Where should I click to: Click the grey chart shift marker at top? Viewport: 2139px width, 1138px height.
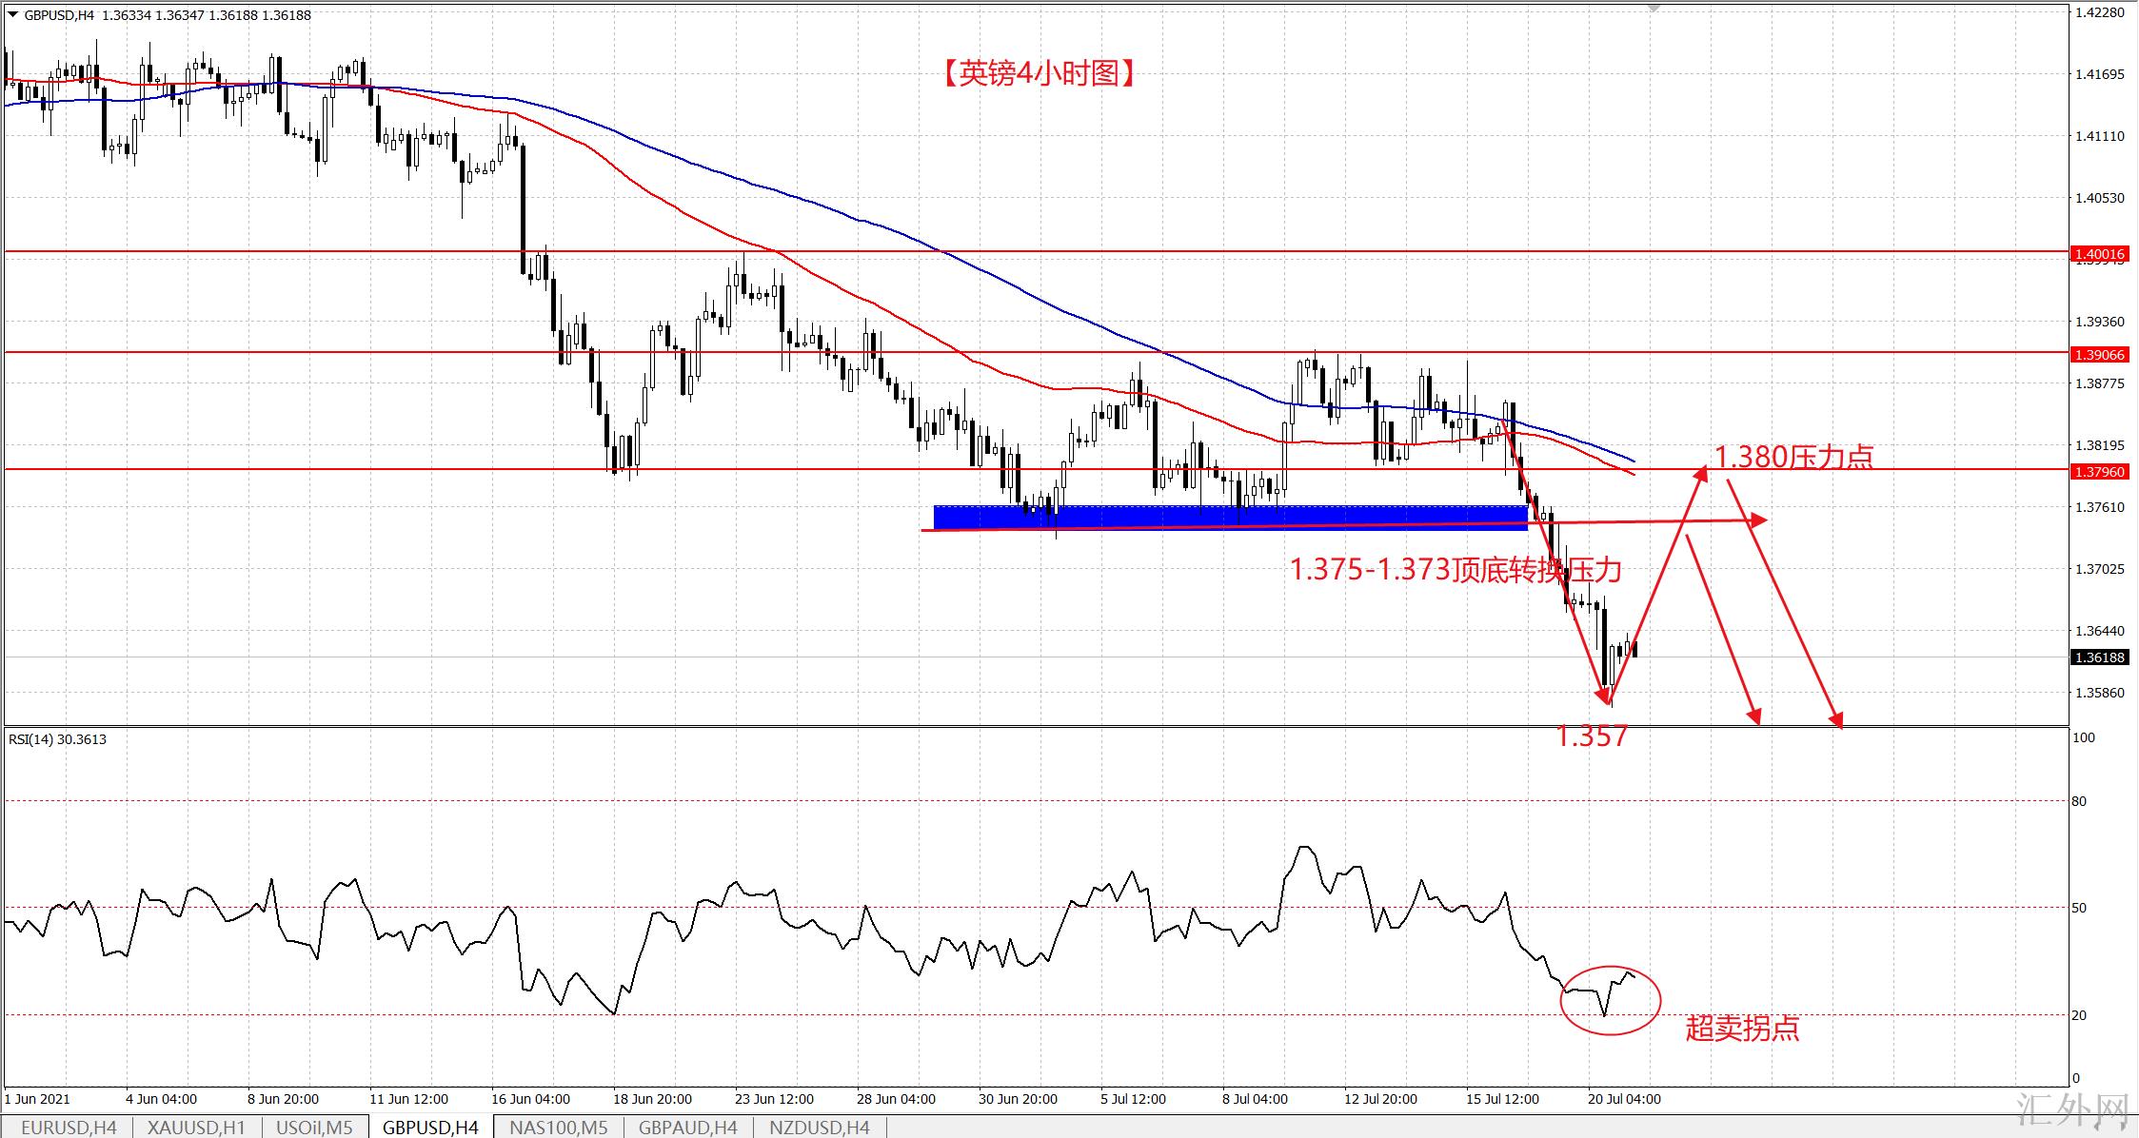[x=1654, y=8]
